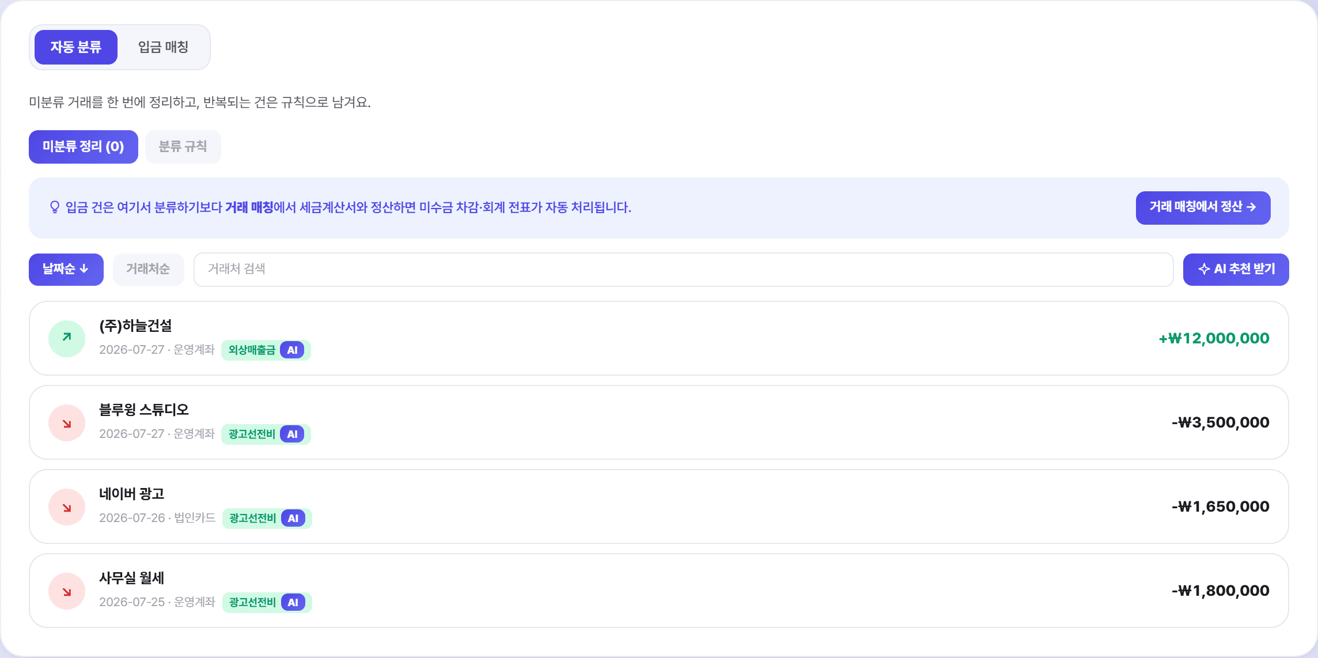Switch to the 자동 분류 tab
This screenshot has height=658, width=1318.
click(76, 47)
